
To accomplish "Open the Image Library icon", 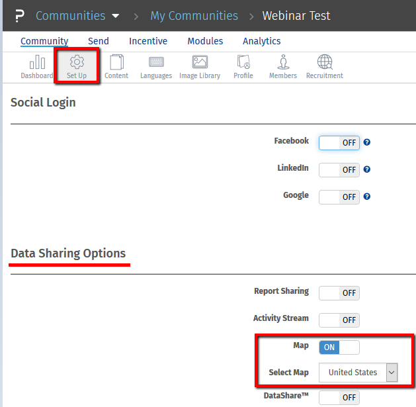I will (200, 64).
